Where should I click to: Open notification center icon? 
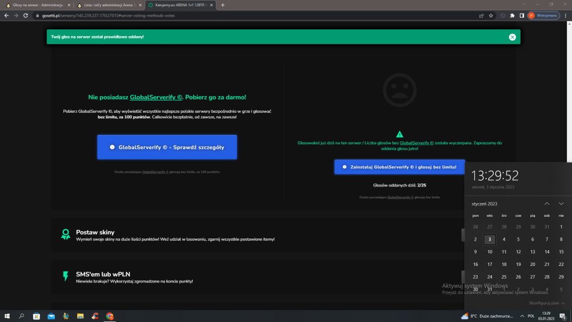tap(563, 316)
